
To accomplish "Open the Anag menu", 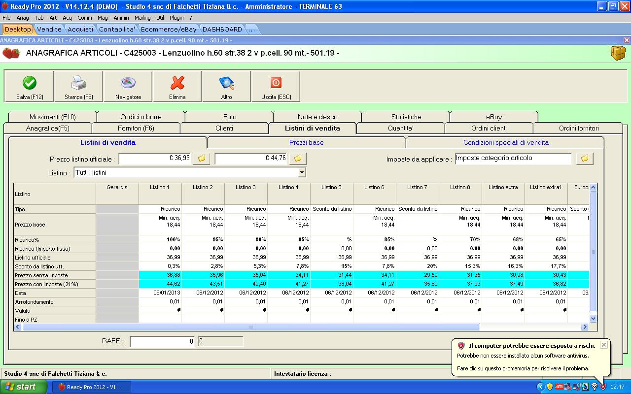I will point(23,18).
